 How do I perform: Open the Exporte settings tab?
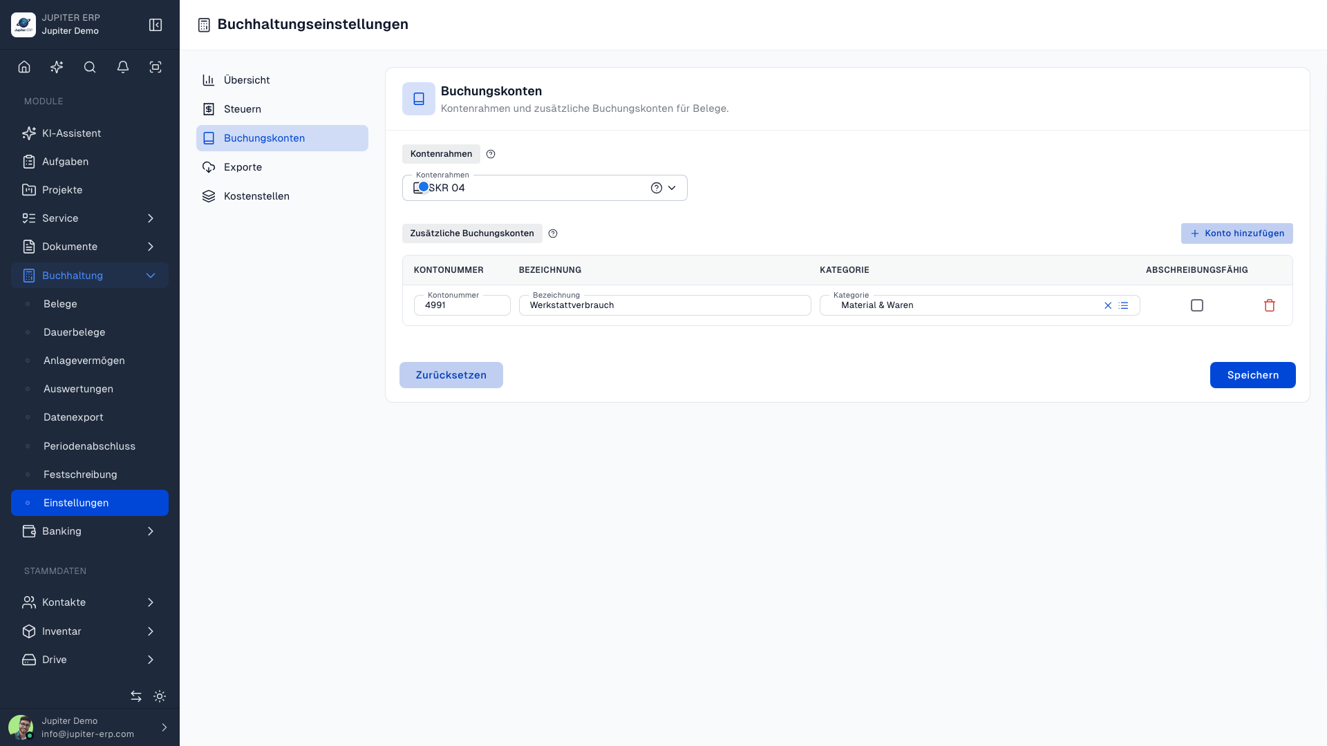[x=282, y=167]
